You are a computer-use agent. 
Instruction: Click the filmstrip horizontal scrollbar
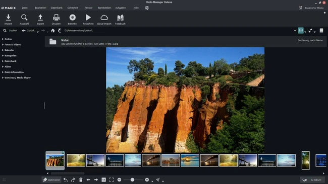pos(68,173)
